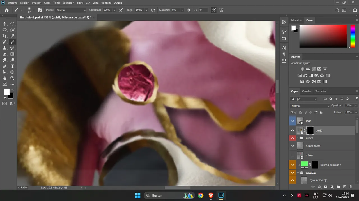Click the foreground color swatch in toolbar
This screenshot has width=359, height=201.
[x=7, y=92]
